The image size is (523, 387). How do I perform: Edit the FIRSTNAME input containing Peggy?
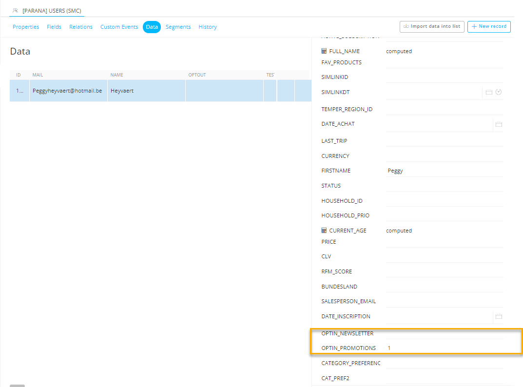[x=444, y=171]
